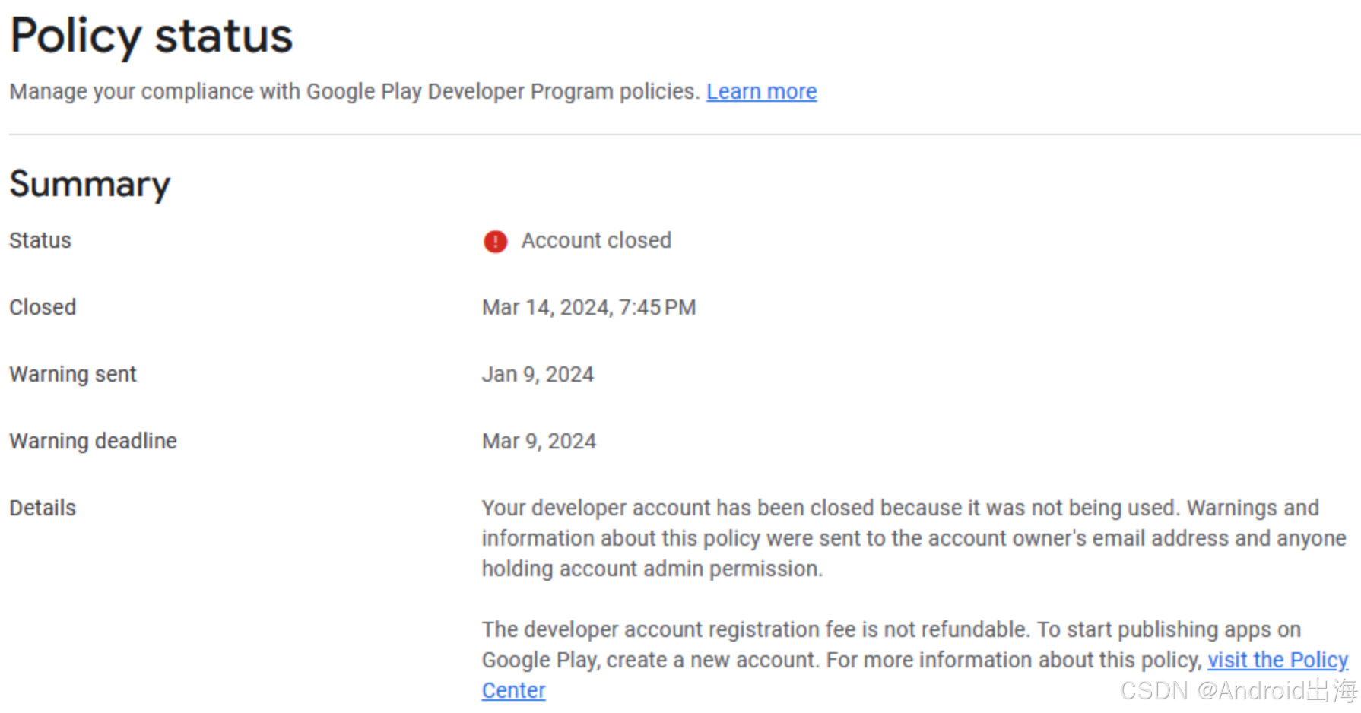Click the registration fee not refundable paragraph
The height and width of the screenshot is (713, 1361).
click(915, 660)
